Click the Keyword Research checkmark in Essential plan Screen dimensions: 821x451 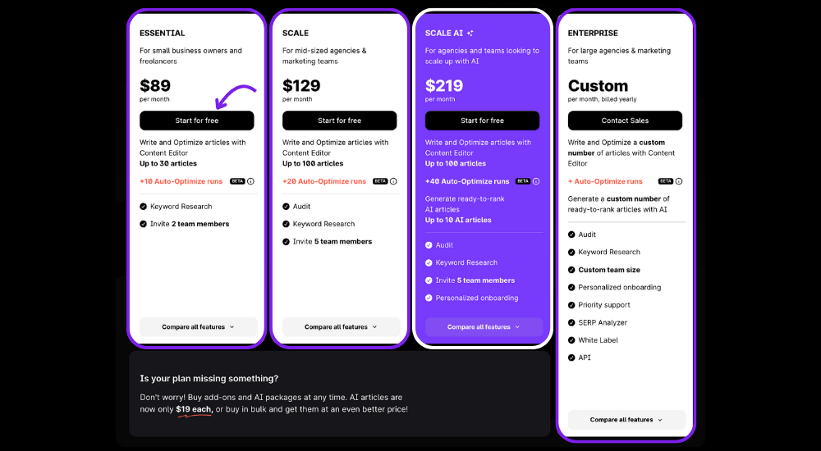tap(143, 207)
